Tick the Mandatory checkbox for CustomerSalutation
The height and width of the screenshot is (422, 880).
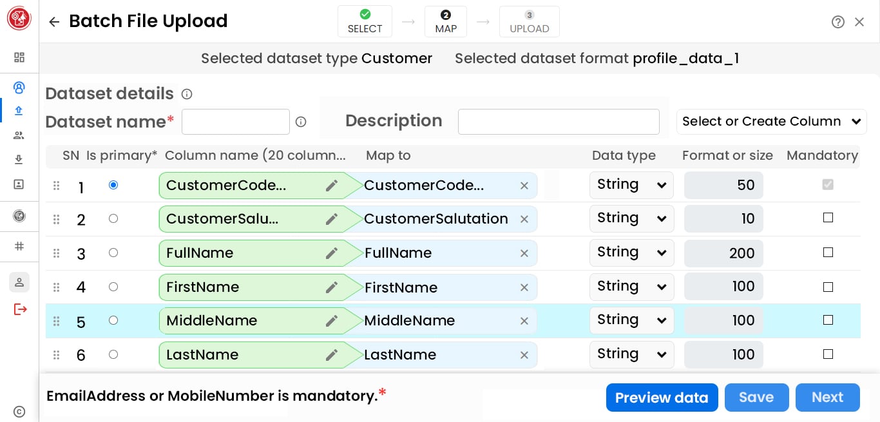click(828, 218)
